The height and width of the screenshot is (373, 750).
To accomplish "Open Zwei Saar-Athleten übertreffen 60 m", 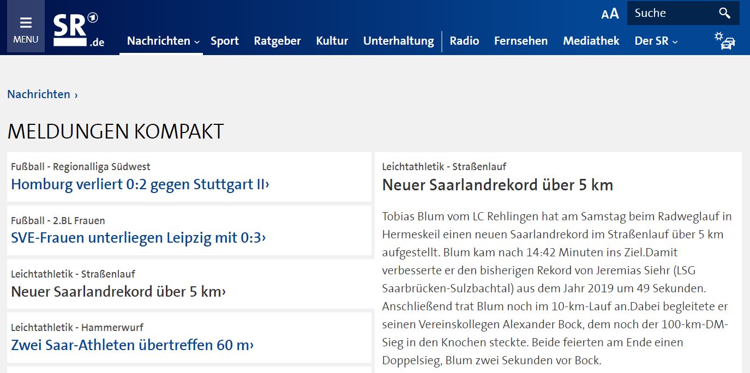I will point(132,345).
